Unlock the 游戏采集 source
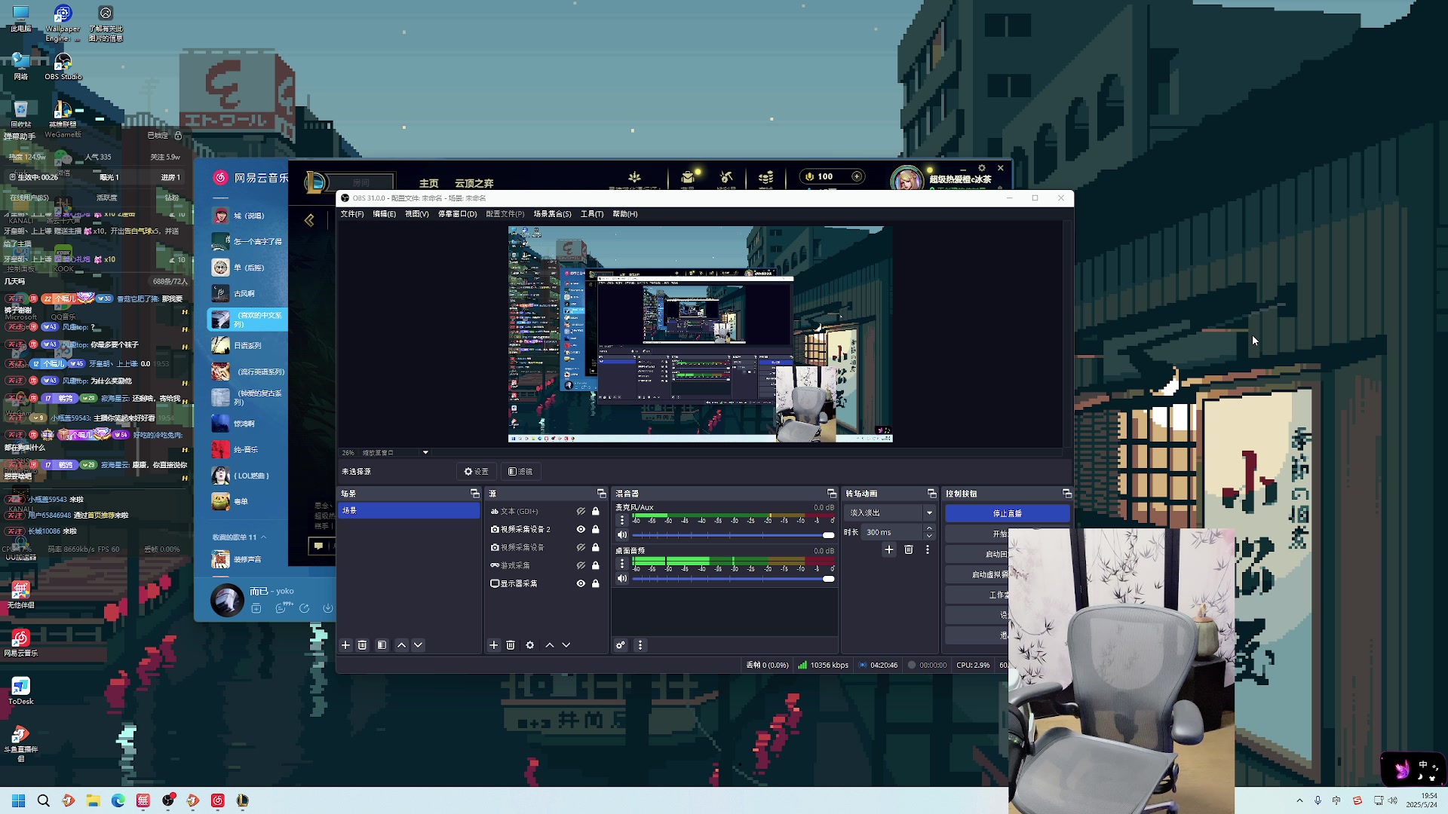Viewport: 1448px width, 814px height. [596, 565]
